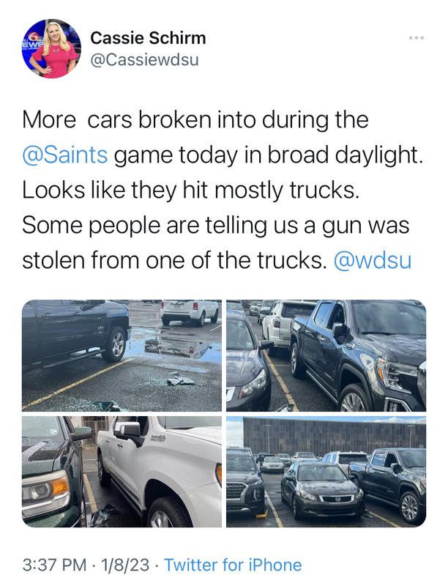Viewport: 448px width, 586px height.
Task: Click the Twitter for iPhone source link
Action: [233, 565]
